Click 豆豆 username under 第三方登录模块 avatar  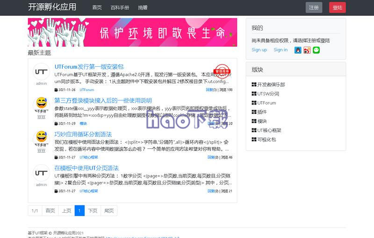tap(42, 117)
